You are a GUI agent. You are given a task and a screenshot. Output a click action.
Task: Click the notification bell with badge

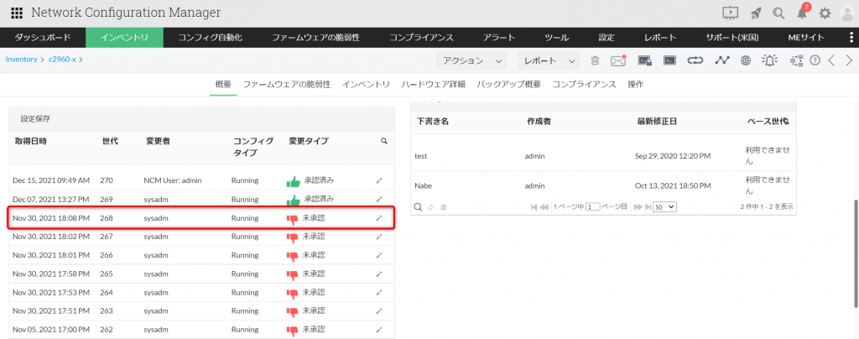click(x=802, y=13)
